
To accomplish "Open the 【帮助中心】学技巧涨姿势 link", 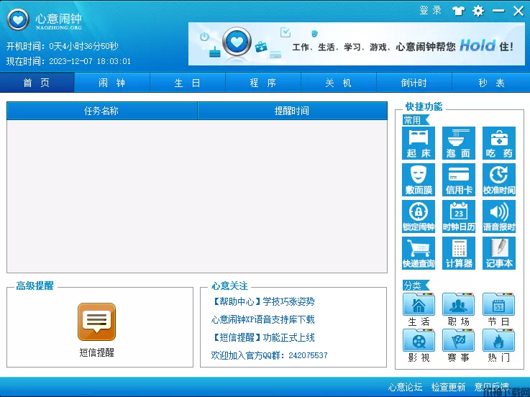I will [262, 301].
